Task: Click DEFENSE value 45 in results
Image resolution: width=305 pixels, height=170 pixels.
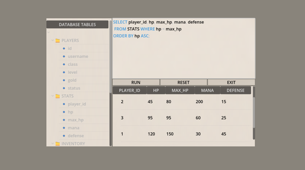Action: pyautogui.click(x=224, y=134)
